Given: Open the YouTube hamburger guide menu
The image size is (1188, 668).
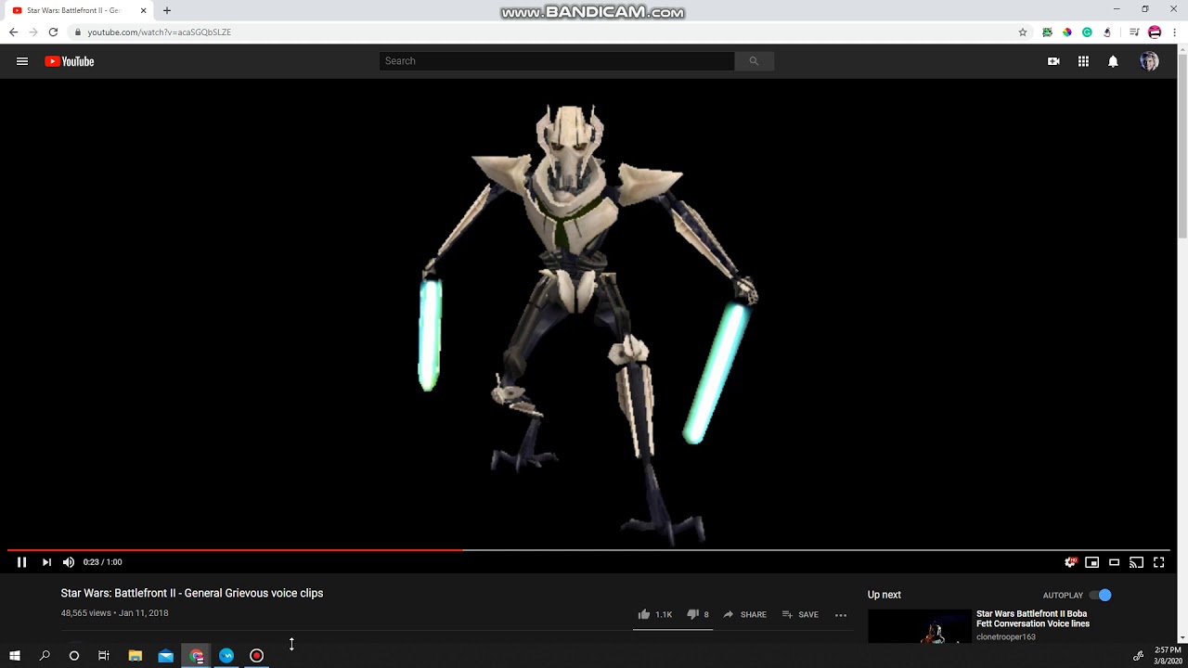Looking at the screenshot, I should [x=22, y=61].
